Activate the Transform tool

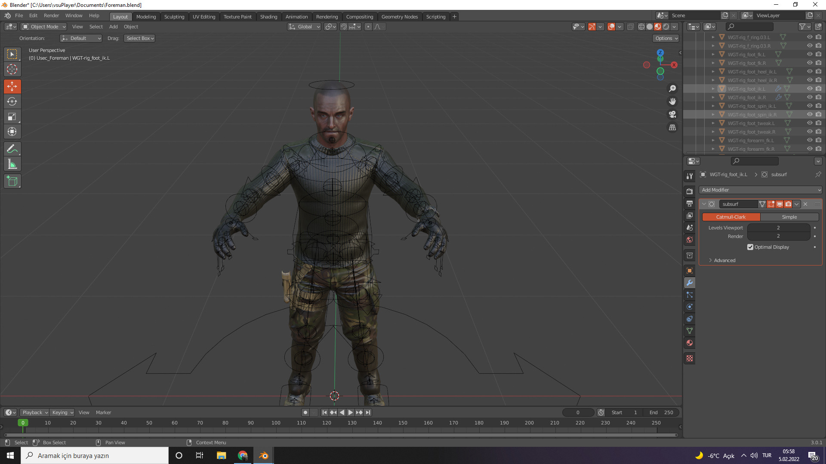[12, 131]
